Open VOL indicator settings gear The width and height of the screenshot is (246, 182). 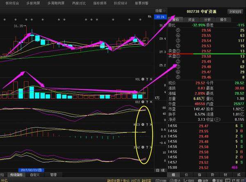143,79
